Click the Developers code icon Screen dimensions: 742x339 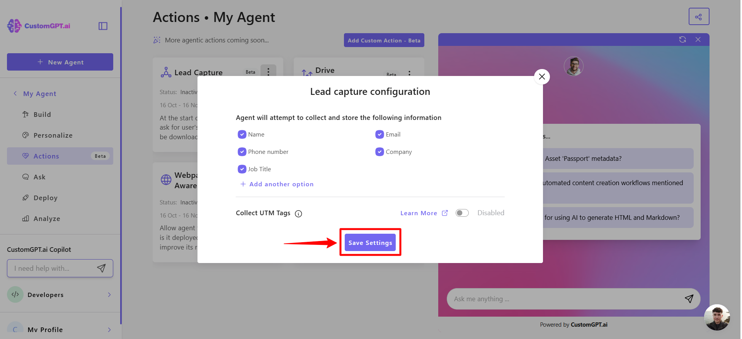point(15,295)
